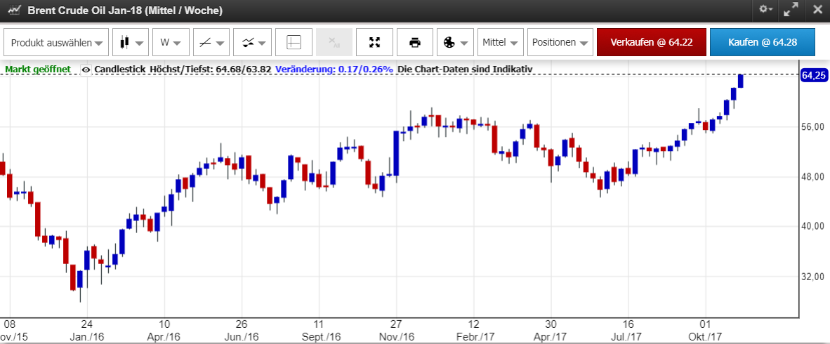Click the Jun./16 date axis label

click(x=242, y=336)
